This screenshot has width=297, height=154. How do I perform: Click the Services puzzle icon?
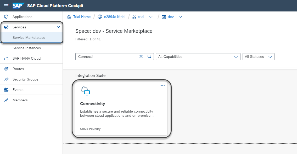[x=6, y=27]
